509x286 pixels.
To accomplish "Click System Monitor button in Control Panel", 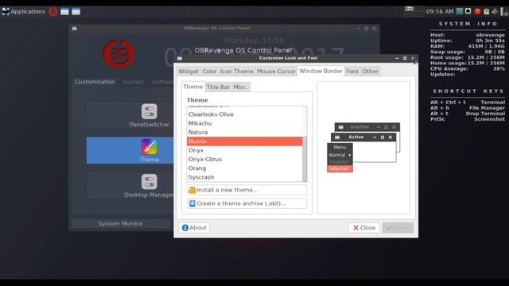I will (120, 223).
